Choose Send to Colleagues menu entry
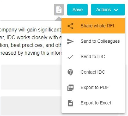The image size is (128, 116). (93, 41)
